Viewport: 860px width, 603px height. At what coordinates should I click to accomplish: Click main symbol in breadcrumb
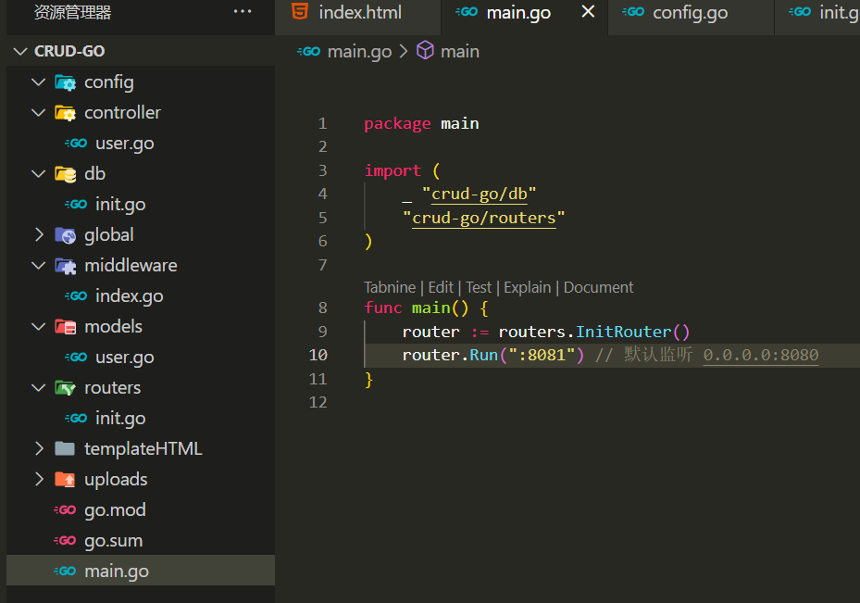pyautogui.click(x=459, y=52)
